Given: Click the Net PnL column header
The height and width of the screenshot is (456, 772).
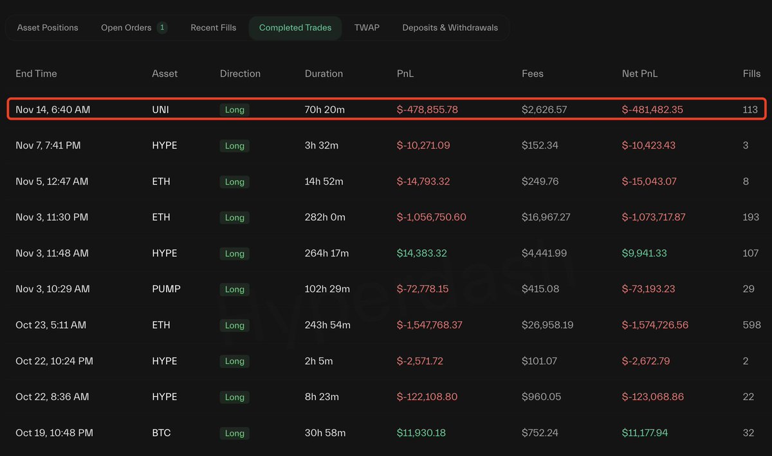Looking at the screenshot, I should coord(639,73).
